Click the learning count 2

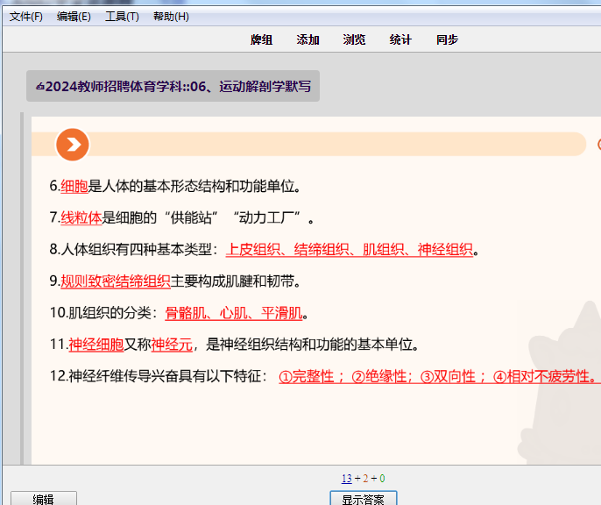click(x=365, y=478)
